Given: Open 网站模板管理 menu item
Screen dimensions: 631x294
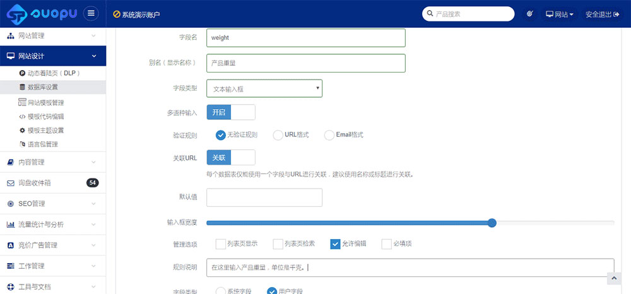Looking at the screenshot, I should 53,103.
